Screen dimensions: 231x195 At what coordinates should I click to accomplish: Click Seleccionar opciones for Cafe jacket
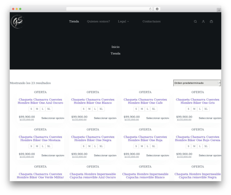tap(158, 118)
